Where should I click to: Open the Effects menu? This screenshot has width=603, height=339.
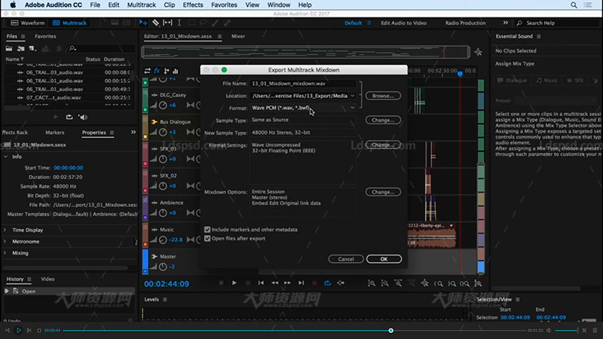coord(193,5)
